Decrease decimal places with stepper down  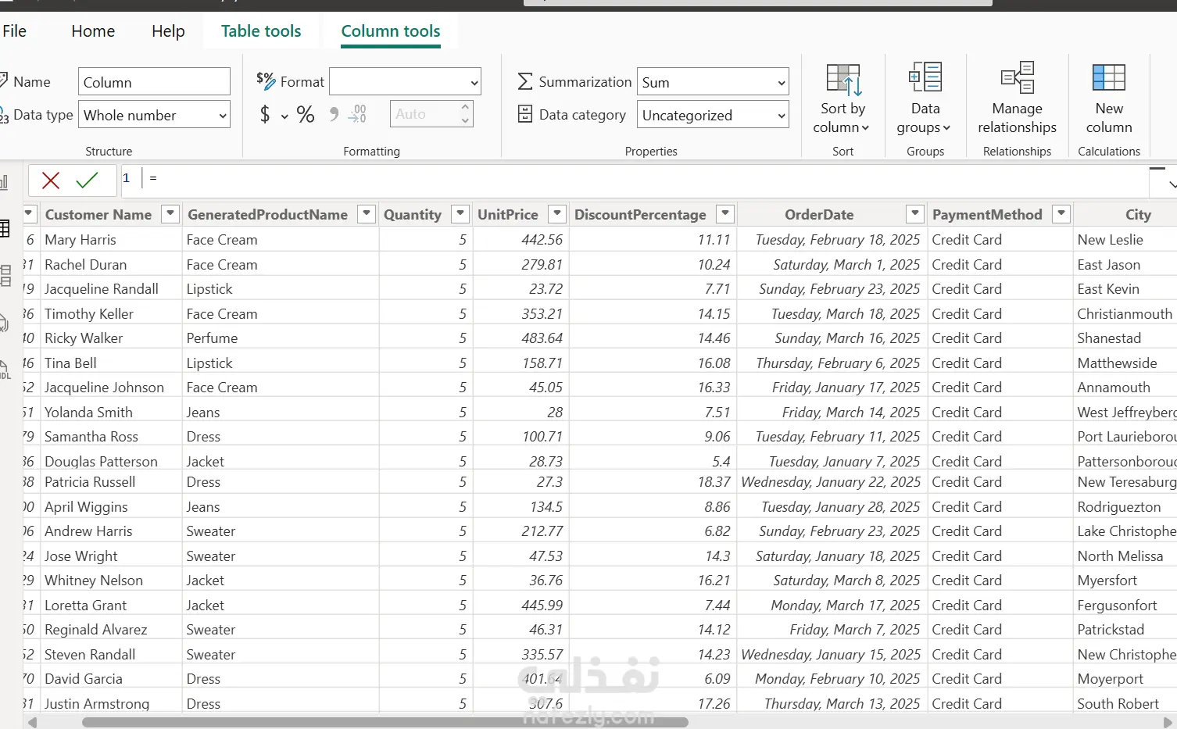tap(465, 120)
